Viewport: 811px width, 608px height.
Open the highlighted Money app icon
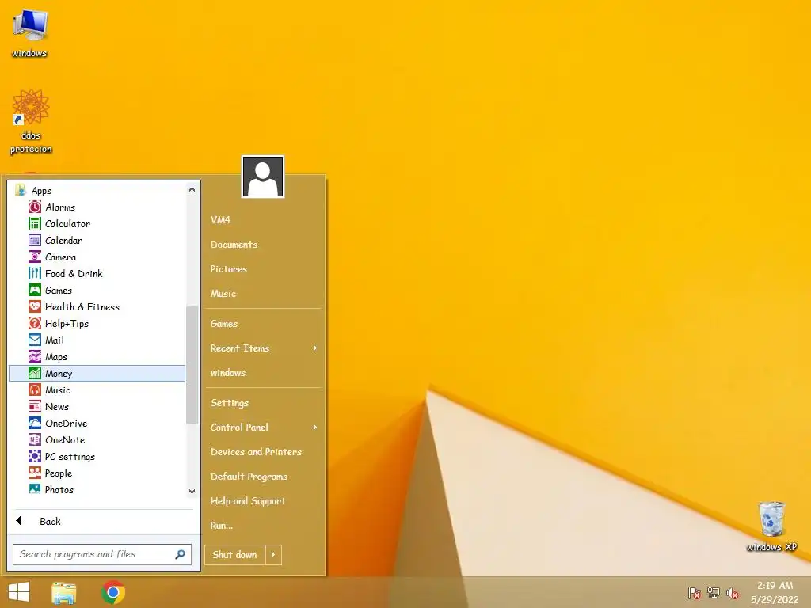[x=35, y=374]
